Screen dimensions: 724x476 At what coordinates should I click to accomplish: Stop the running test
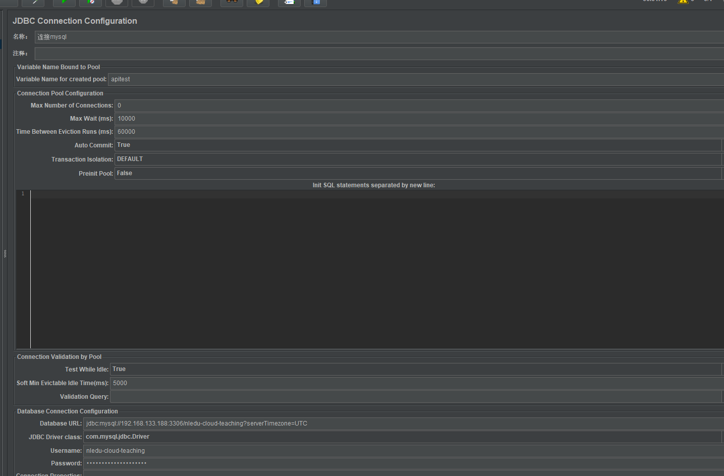117,2
